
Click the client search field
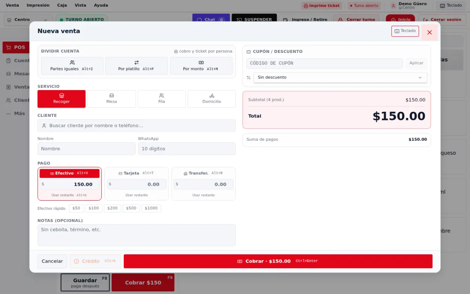137,125
